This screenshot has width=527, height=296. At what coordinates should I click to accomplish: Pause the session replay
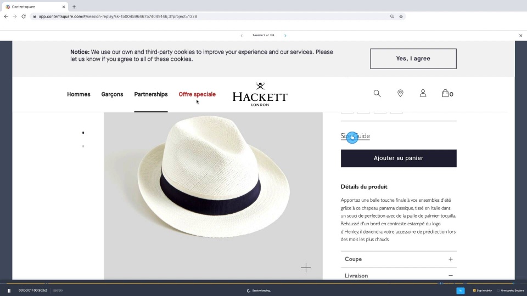9,291
